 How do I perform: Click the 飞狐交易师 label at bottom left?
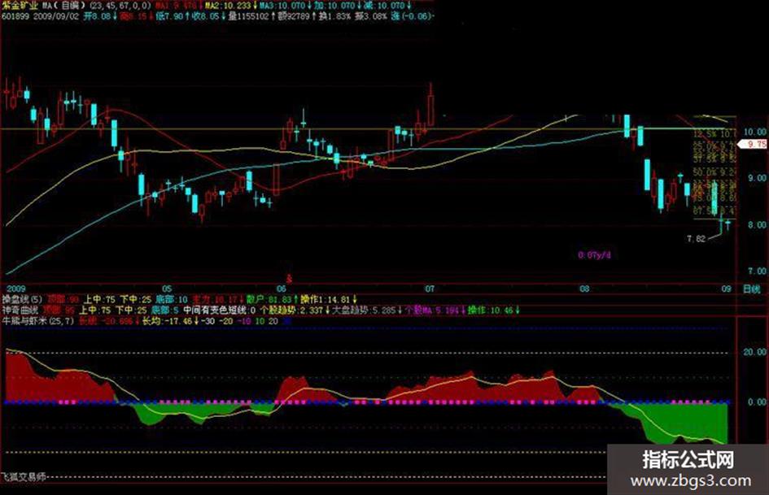[24, 476]
